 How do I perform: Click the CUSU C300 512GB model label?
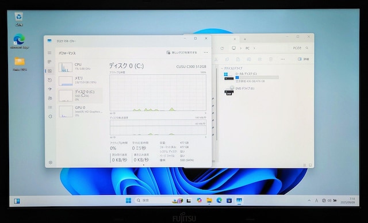(x=191, y=67)
